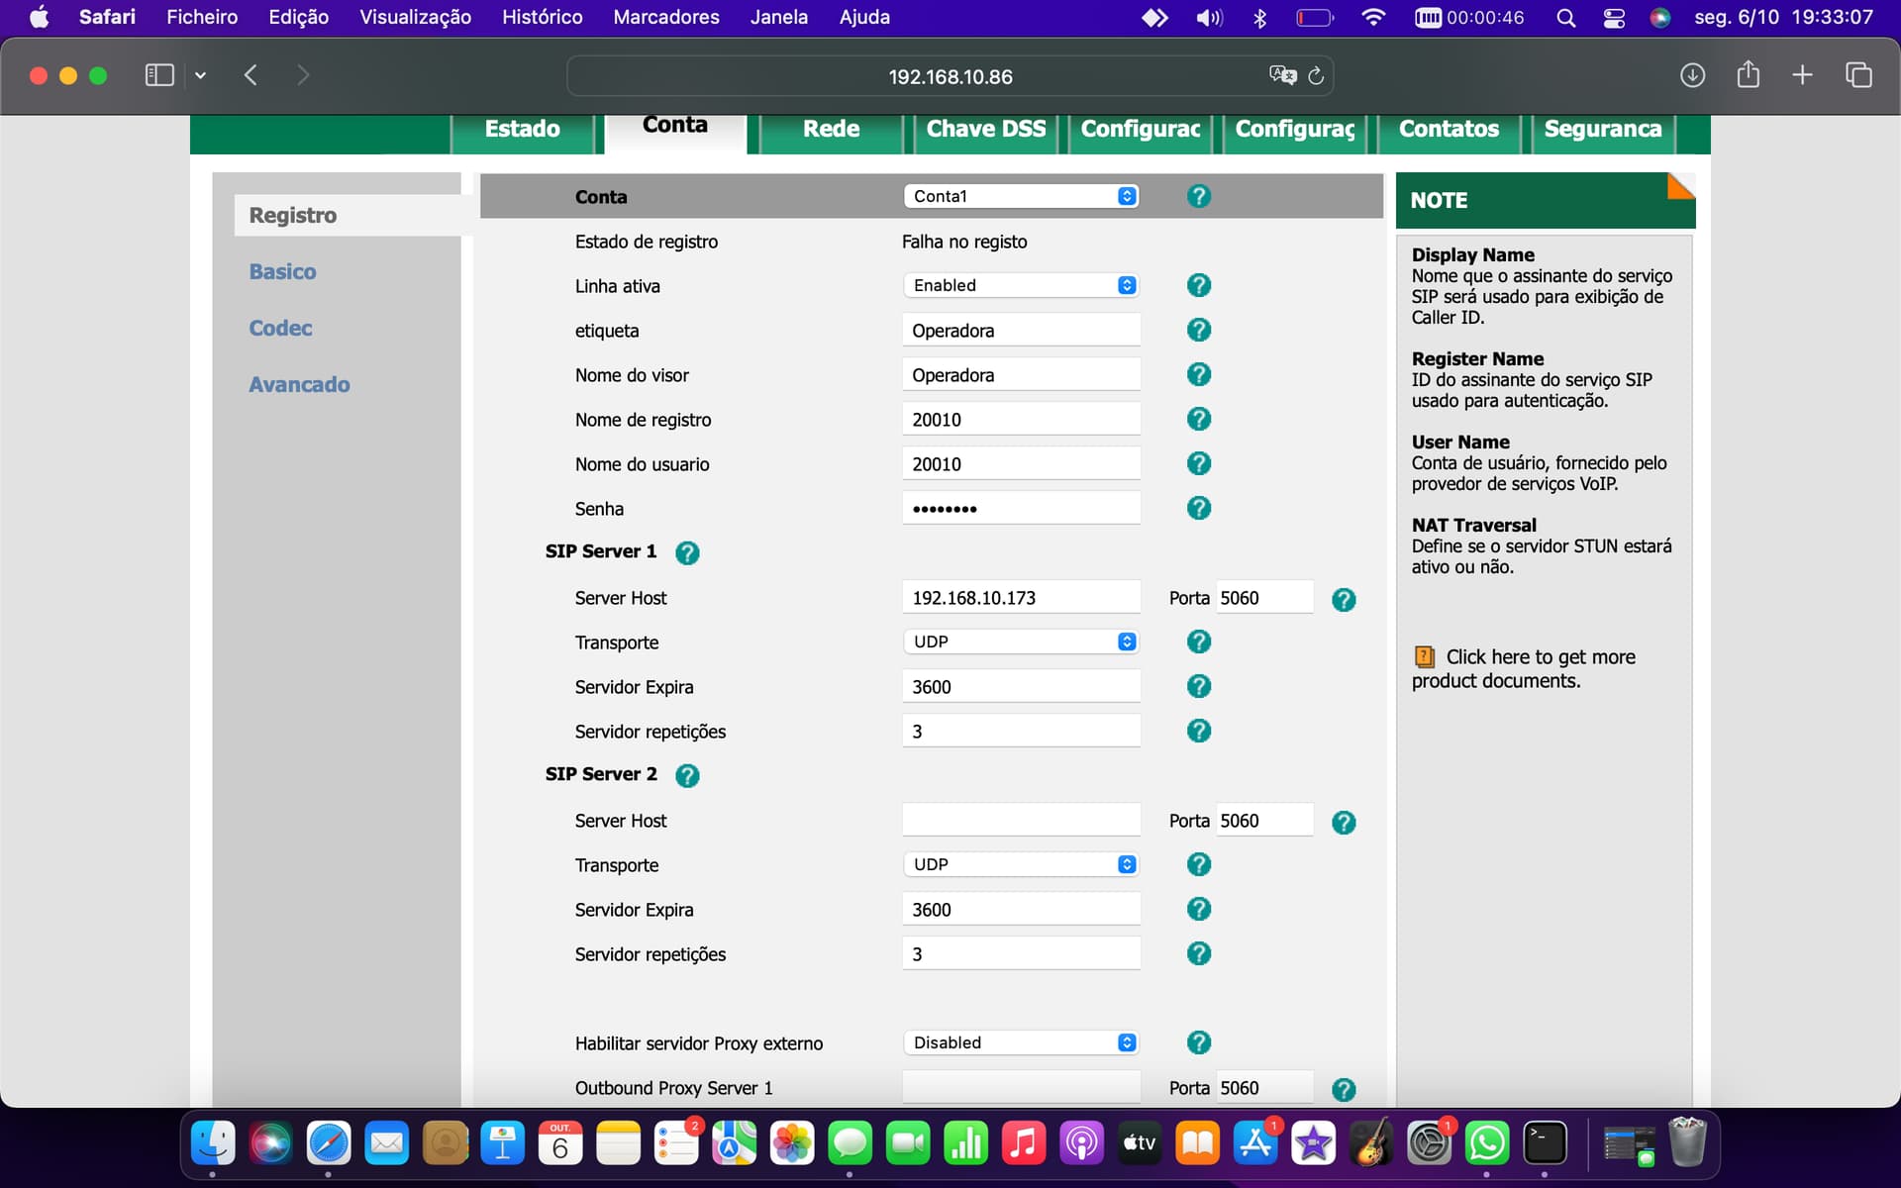Open Linha ativa Enabled dropdown

tap(1021, 285)
